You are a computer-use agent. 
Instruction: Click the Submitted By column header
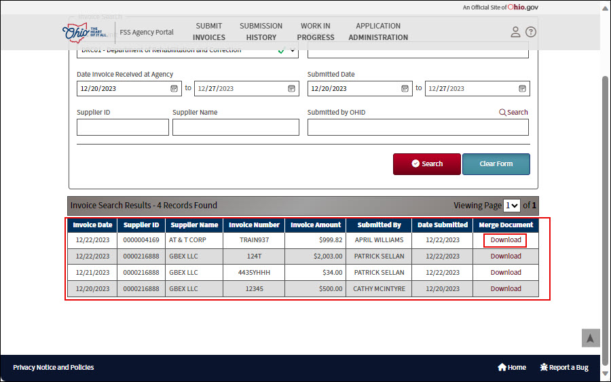click(379, 225)
